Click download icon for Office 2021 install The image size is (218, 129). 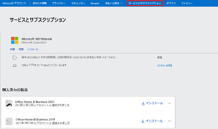coord(143,104)
